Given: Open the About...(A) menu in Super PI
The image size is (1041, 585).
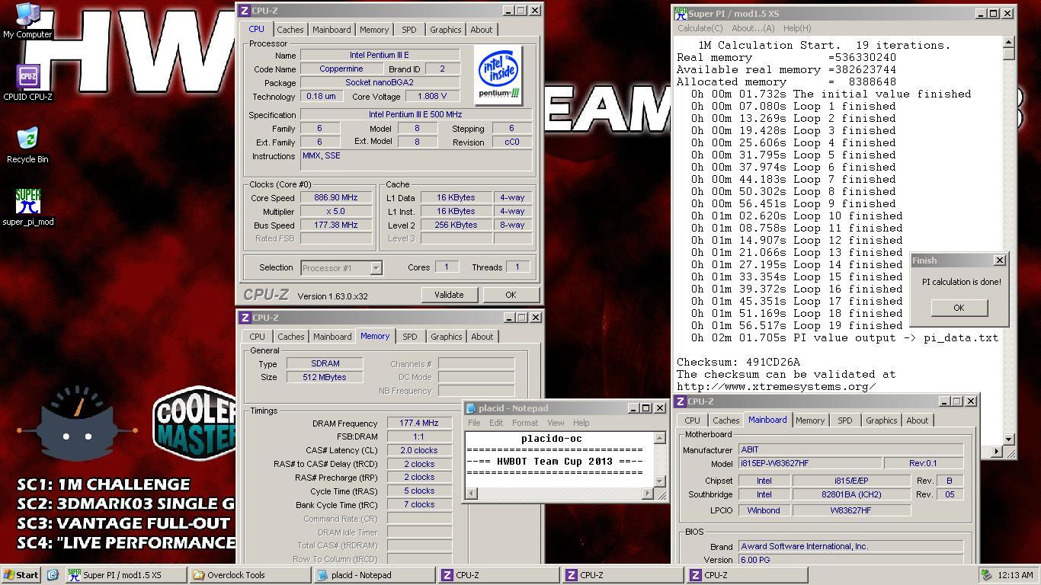Looking at the screenshot, I should click(753, 28).
